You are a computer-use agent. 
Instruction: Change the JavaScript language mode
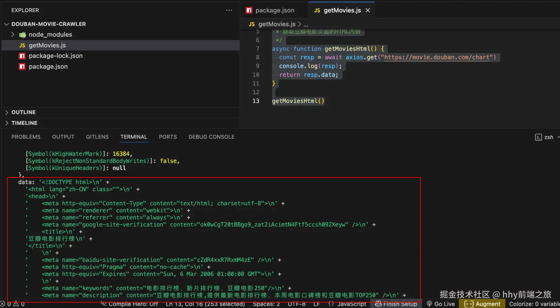352,304
